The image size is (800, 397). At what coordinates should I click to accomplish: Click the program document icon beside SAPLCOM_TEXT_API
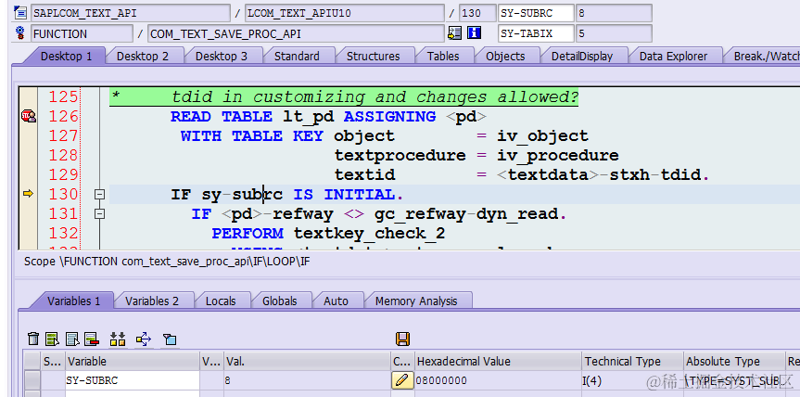pyautogui.click(x=19, y=13)
